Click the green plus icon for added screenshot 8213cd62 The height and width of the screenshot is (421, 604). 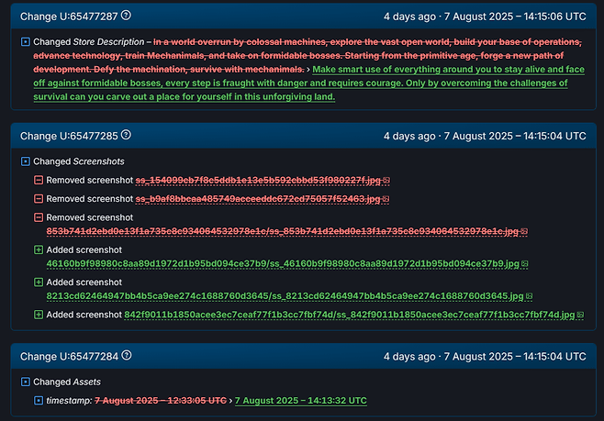pos(38,283)
